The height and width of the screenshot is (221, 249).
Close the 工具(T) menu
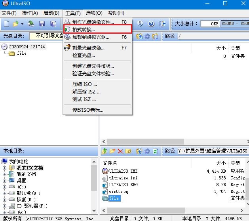(73, 13)
